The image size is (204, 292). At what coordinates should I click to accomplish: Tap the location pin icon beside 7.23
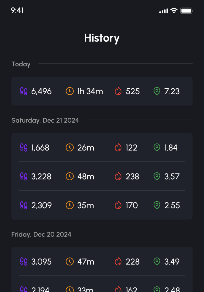[157, 91]
